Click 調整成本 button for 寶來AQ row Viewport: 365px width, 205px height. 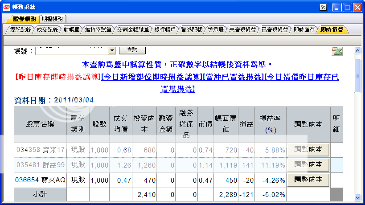308,180
